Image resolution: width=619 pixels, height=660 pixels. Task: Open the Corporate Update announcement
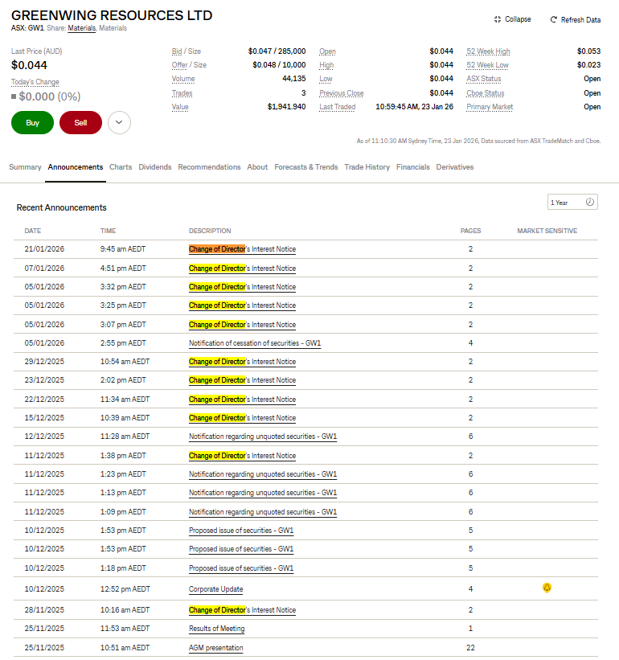[x=216, y=589]
